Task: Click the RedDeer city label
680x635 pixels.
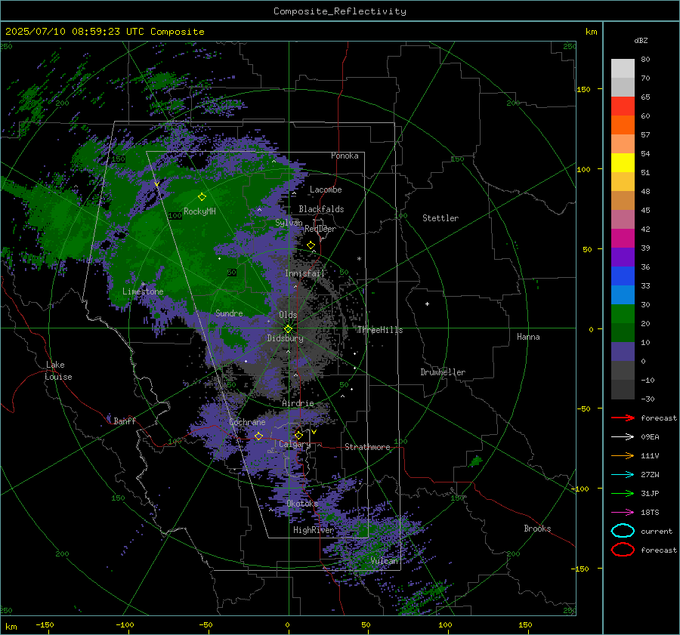Action: [x=320, y=229]
